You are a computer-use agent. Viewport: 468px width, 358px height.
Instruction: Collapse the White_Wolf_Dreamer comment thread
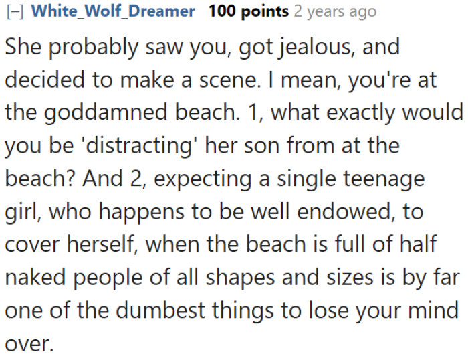click(x=15, y=13)
